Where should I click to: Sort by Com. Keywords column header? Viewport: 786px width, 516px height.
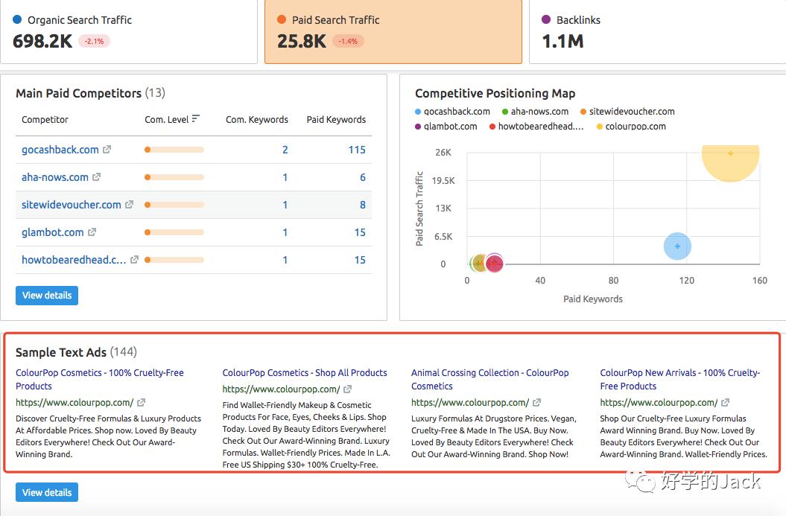[257, 119]
